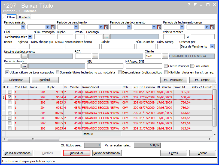
Task: Check Não listar títulos em transf. carreg.
Action: click(166, 72)
